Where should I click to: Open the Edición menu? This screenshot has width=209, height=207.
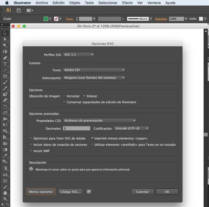[58, 3]
